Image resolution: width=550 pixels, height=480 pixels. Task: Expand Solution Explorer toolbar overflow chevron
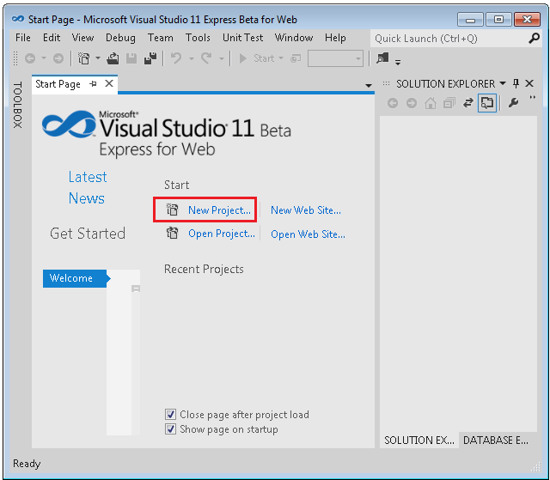[533, 97]
